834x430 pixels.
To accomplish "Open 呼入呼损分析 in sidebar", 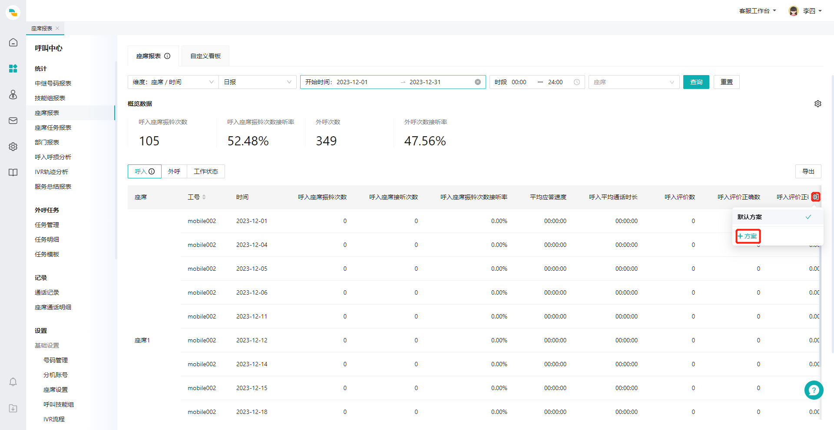I will point(53,157).
